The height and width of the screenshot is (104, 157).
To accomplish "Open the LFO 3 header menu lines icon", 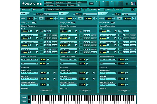I will pos(113,15).
